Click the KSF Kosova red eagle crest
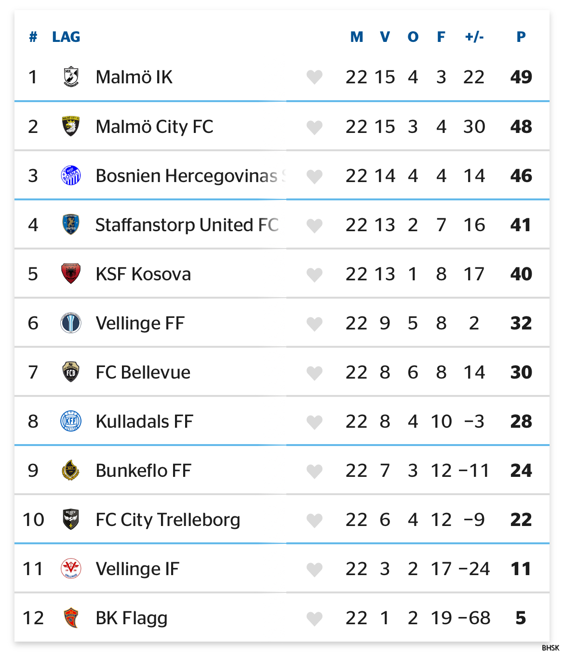Viewport: 564px width, 657px height. [x=71, y=274]
